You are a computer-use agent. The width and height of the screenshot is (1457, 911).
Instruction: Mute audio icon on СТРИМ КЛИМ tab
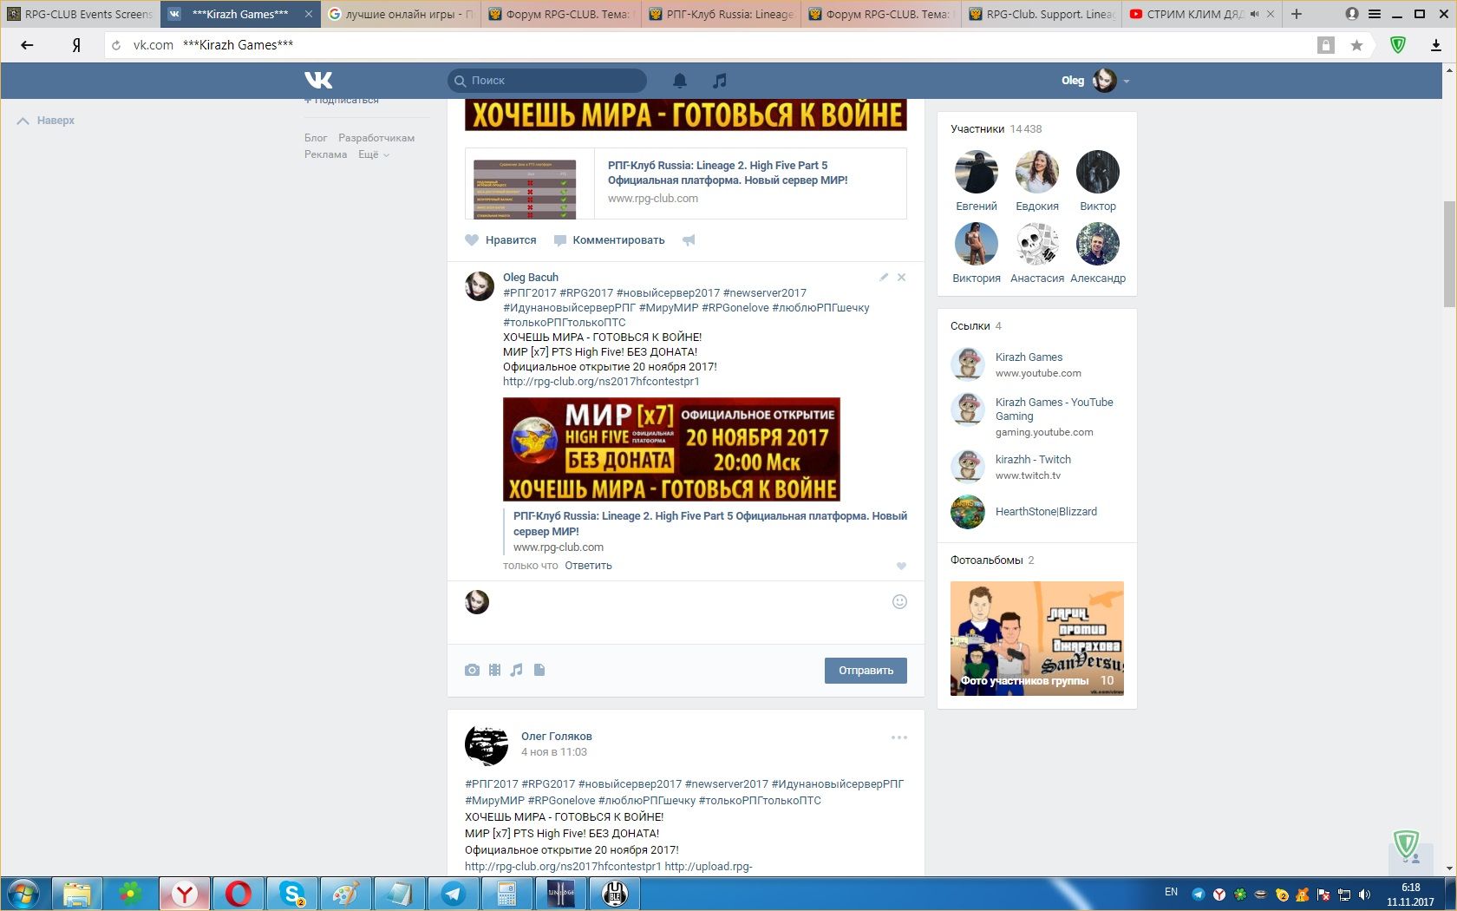click(x=1254, y=14)
